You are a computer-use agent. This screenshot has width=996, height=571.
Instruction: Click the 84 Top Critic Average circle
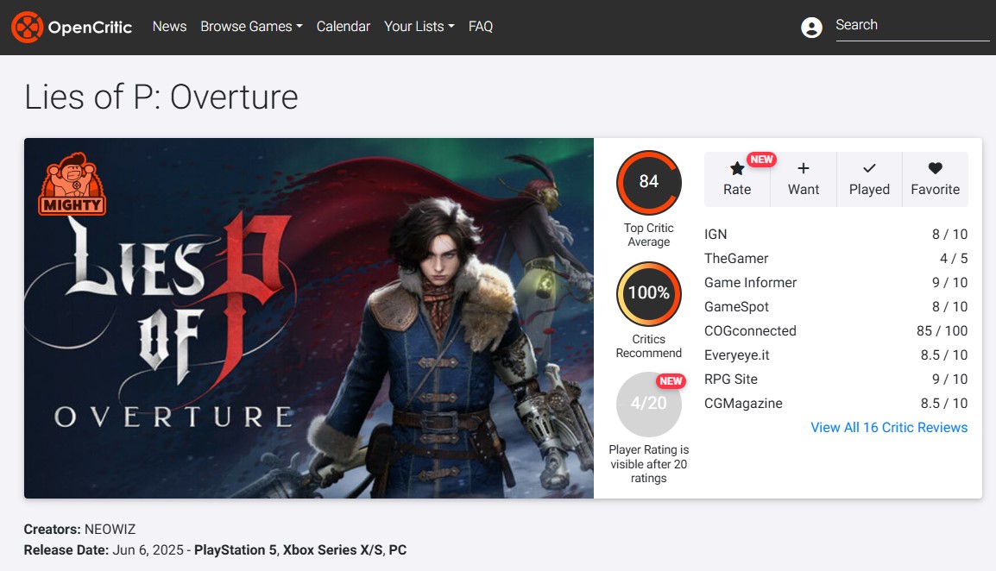(x=649, y=182)
